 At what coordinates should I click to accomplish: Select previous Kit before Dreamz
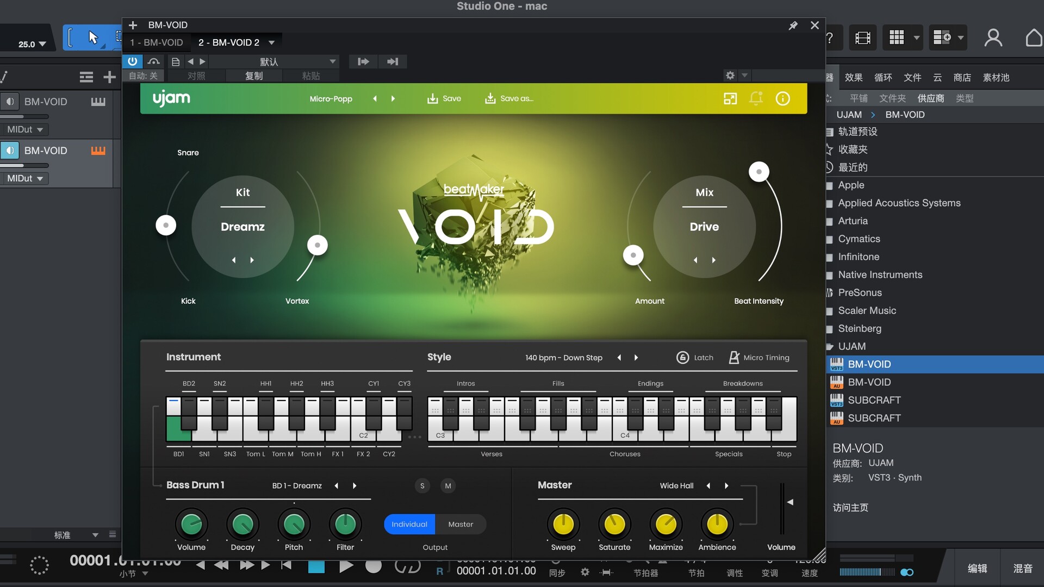(234, 260)
